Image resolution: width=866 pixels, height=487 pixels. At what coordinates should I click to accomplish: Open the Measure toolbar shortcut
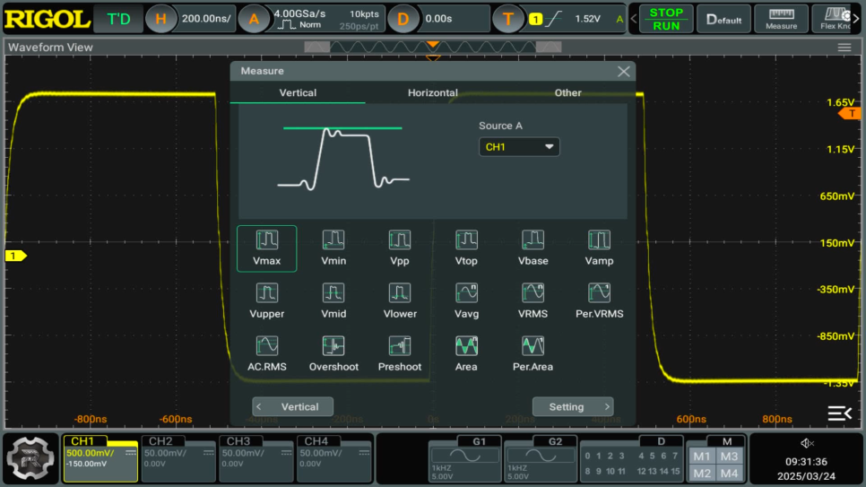point(781,19)
